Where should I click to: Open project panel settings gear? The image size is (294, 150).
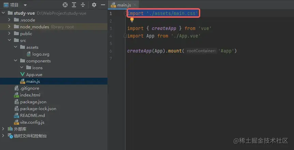tap(94, 5)
